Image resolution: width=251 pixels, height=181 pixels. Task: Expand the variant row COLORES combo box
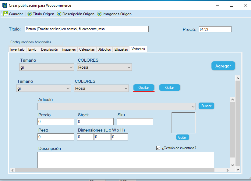click(101, 88)
